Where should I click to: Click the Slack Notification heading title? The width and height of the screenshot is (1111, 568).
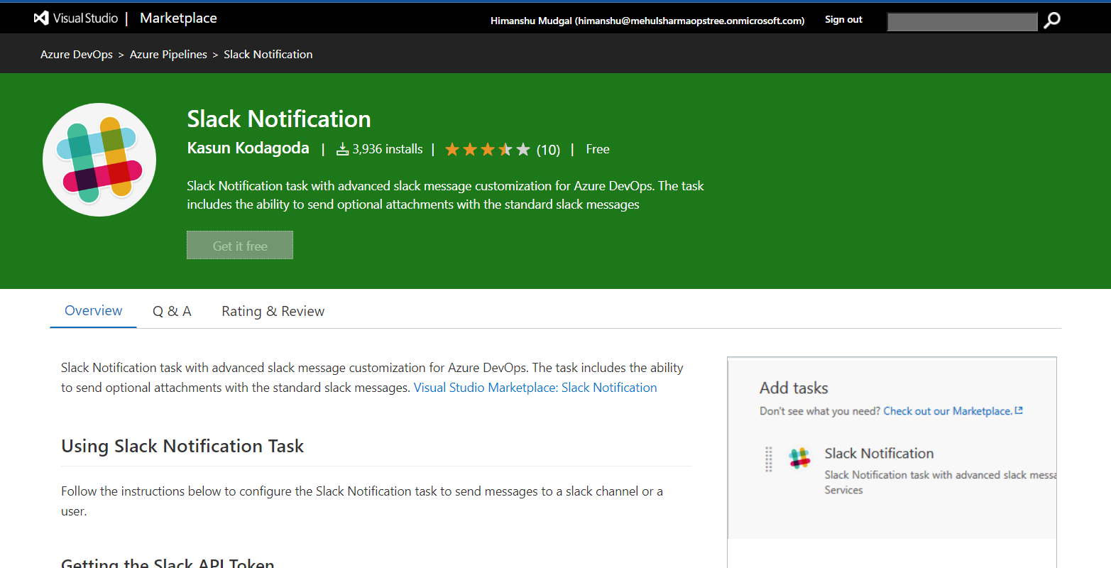point(279,119)
